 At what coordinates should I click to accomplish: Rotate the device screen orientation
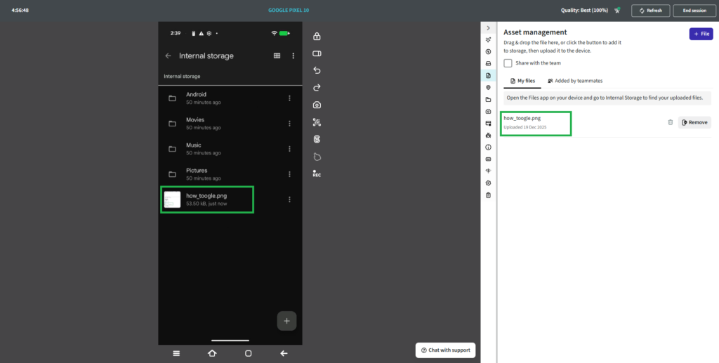[x=317, y=53]
